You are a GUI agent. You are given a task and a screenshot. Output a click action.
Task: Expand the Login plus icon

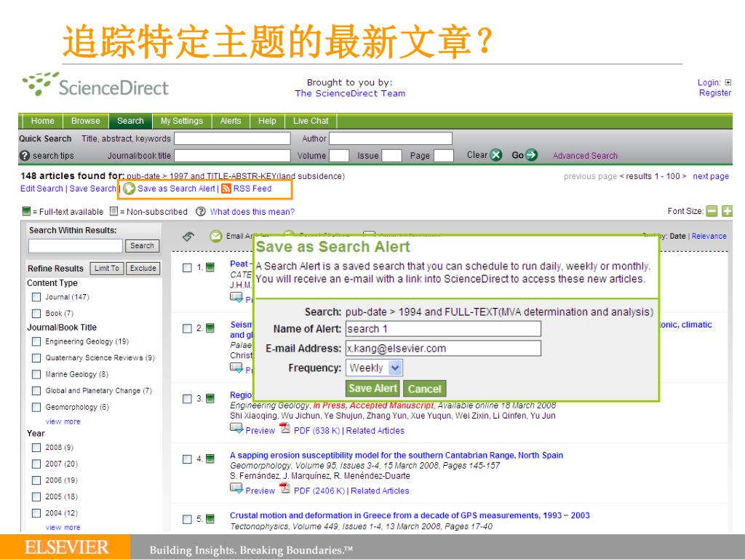728,82
